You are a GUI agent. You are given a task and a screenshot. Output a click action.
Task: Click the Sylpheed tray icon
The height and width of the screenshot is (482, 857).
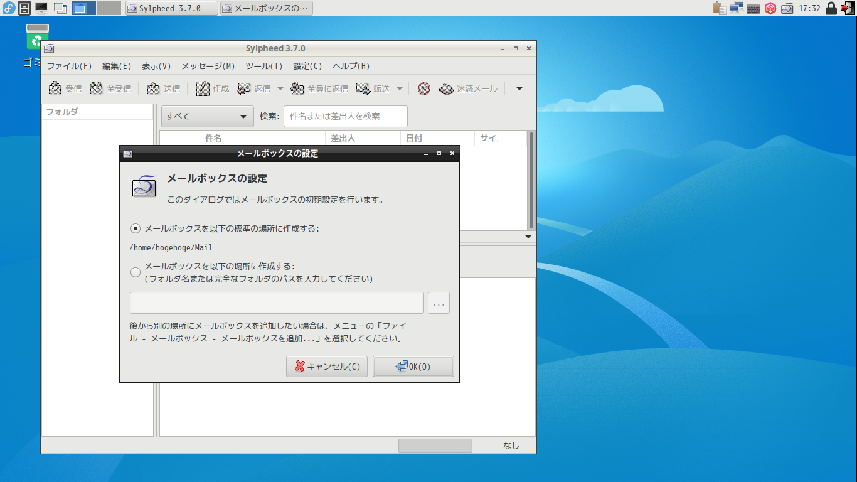pos(787,8)
